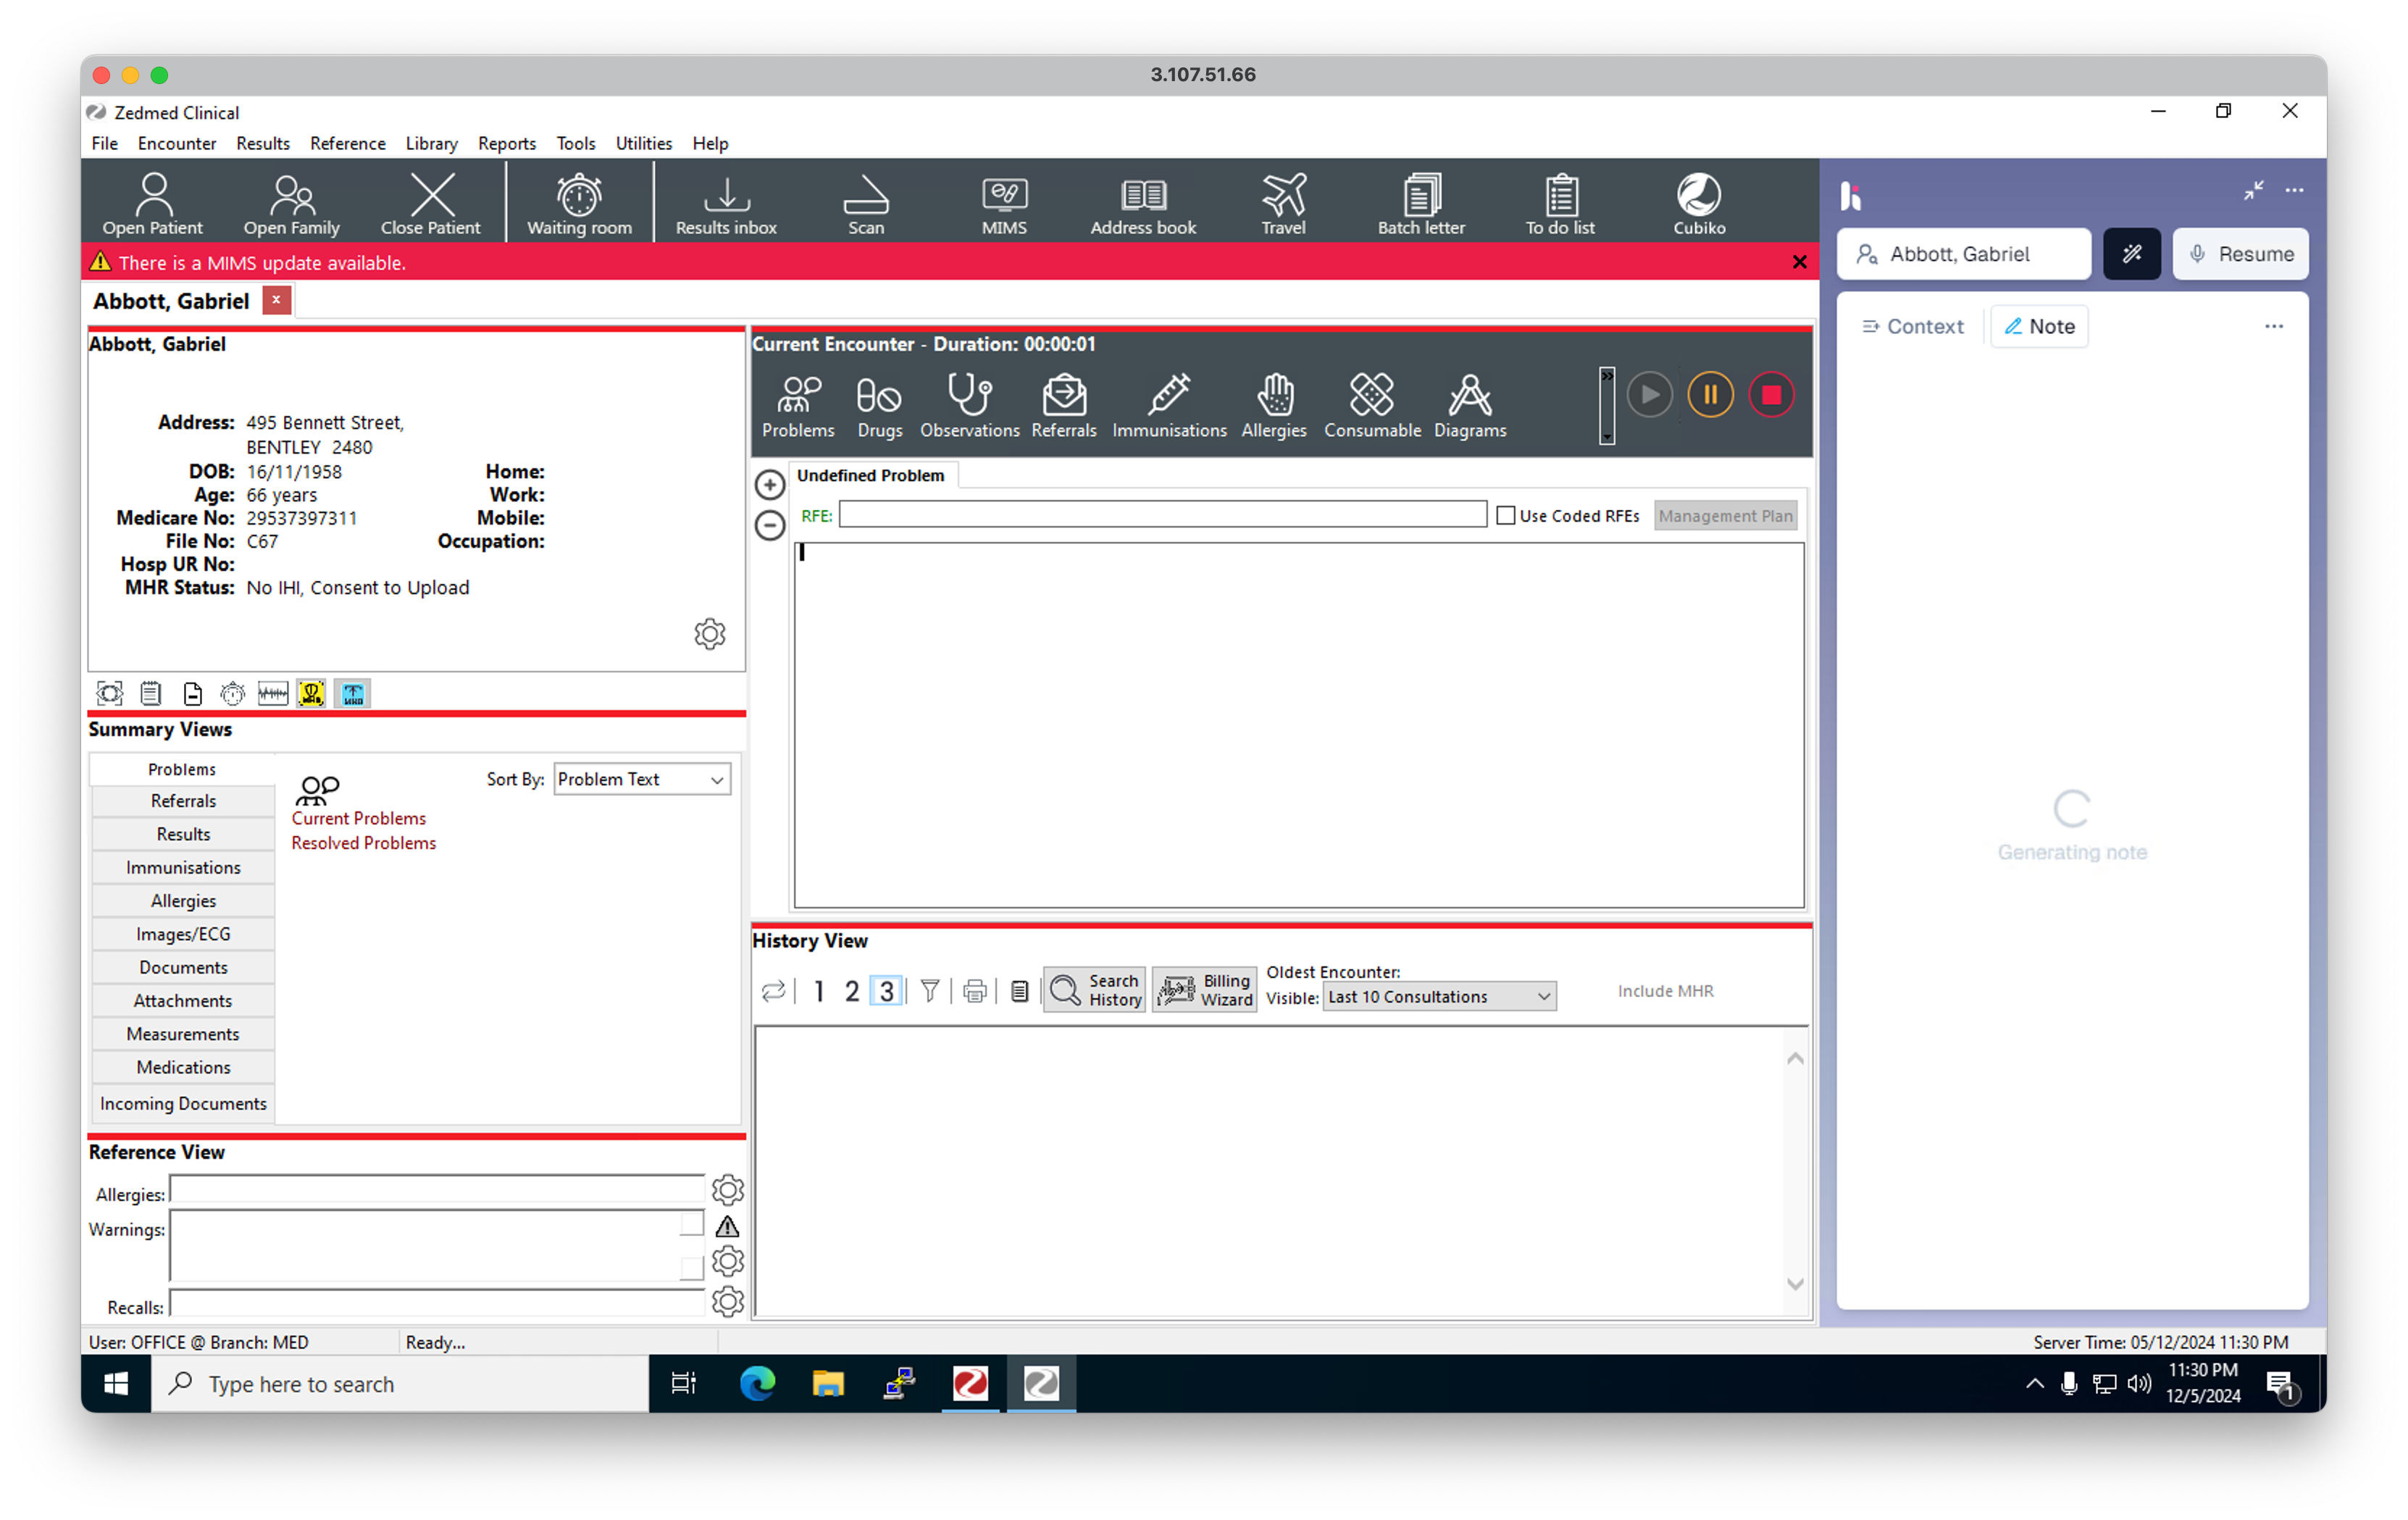Viewport: 2408px width, 1520px height.
Task: Click the Resolved Problems link
Action: (363, 843)
